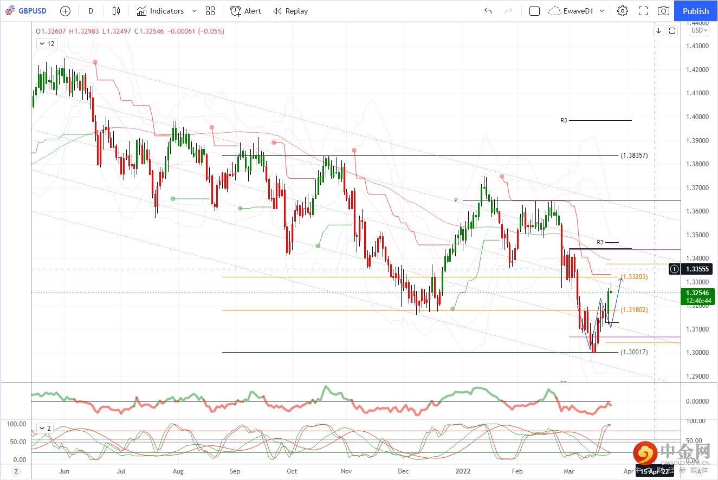This screenshot has height=480, width=718.
Task: Enter fullscreen mode
Action: pos(643,11)
